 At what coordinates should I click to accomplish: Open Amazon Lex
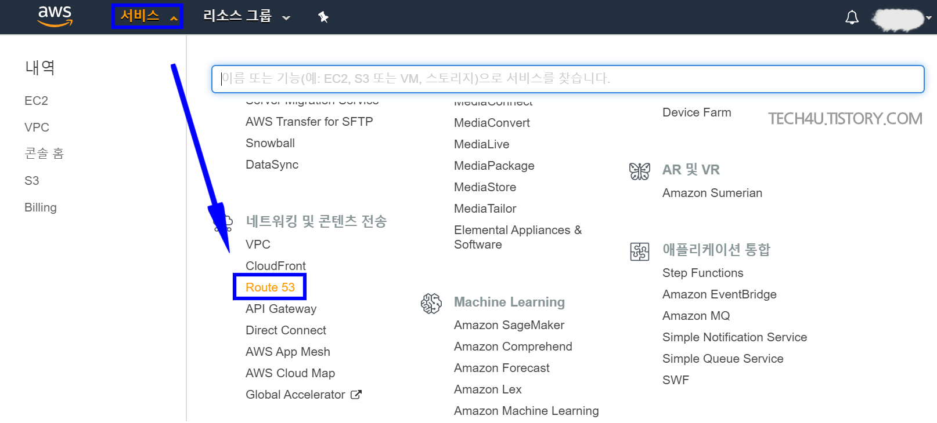click(x=488, y=389)
